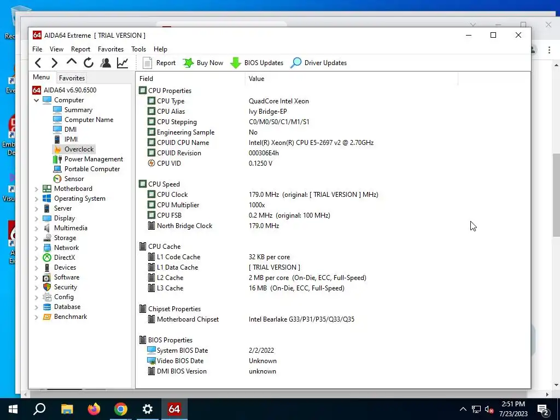Screen dimensions: 560x420
Task: Click the Security shield icon in tree
Action: tap(47, 287)
